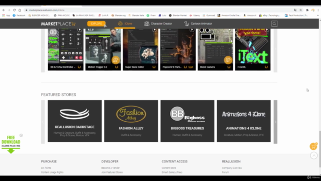Image resolution: width=321 pixels, height=181 pixels.
Task: Click the Free Download iClone plug-ins banner
Action: (11, 144)
